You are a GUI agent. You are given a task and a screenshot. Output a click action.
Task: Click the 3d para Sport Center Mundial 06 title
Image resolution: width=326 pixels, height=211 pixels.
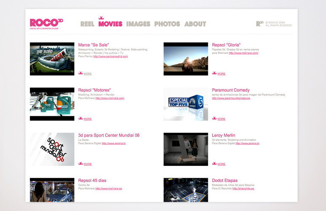(109, 135)
